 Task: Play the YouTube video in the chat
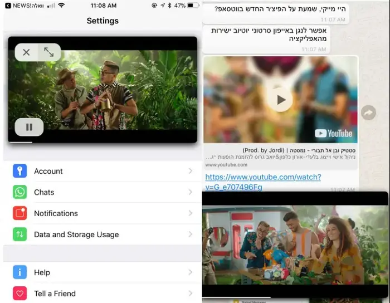point(280,100)
